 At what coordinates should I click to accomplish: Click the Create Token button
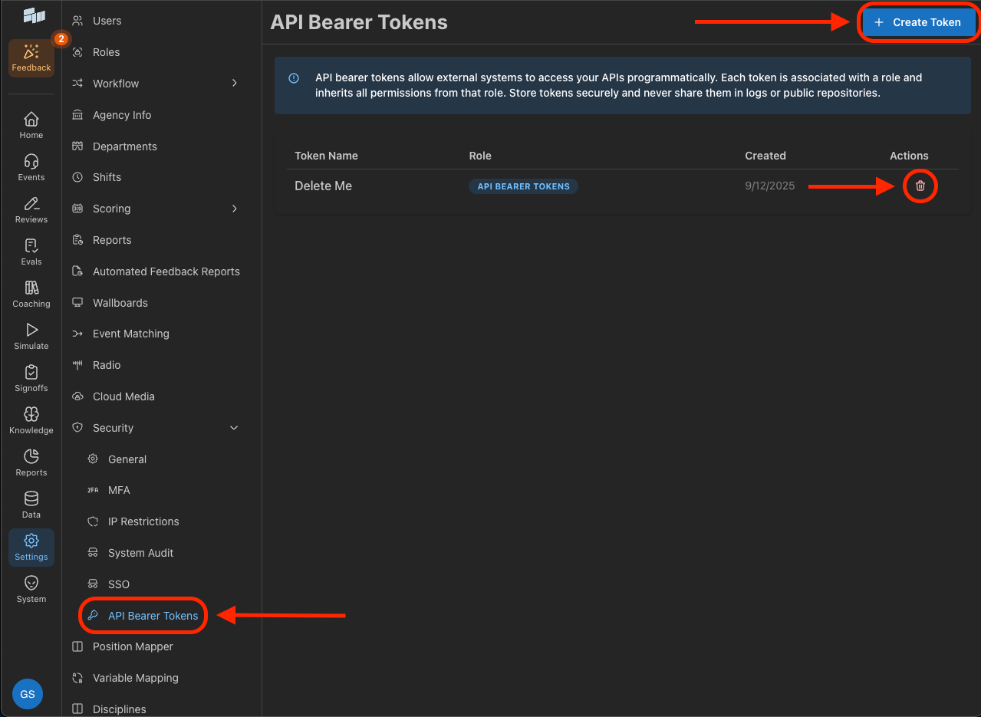917,22
